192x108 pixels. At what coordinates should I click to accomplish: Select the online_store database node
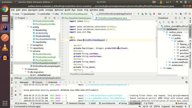pos(175,32)
